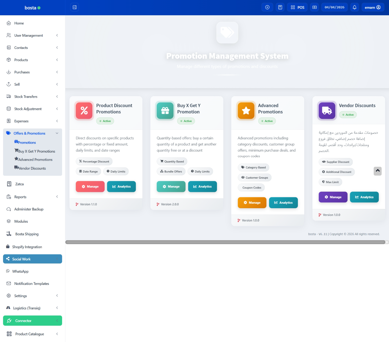The width and height of the screenshot is (389, 342).
Task: Click the cash register icon beside POS
Action: click(314, 7)
